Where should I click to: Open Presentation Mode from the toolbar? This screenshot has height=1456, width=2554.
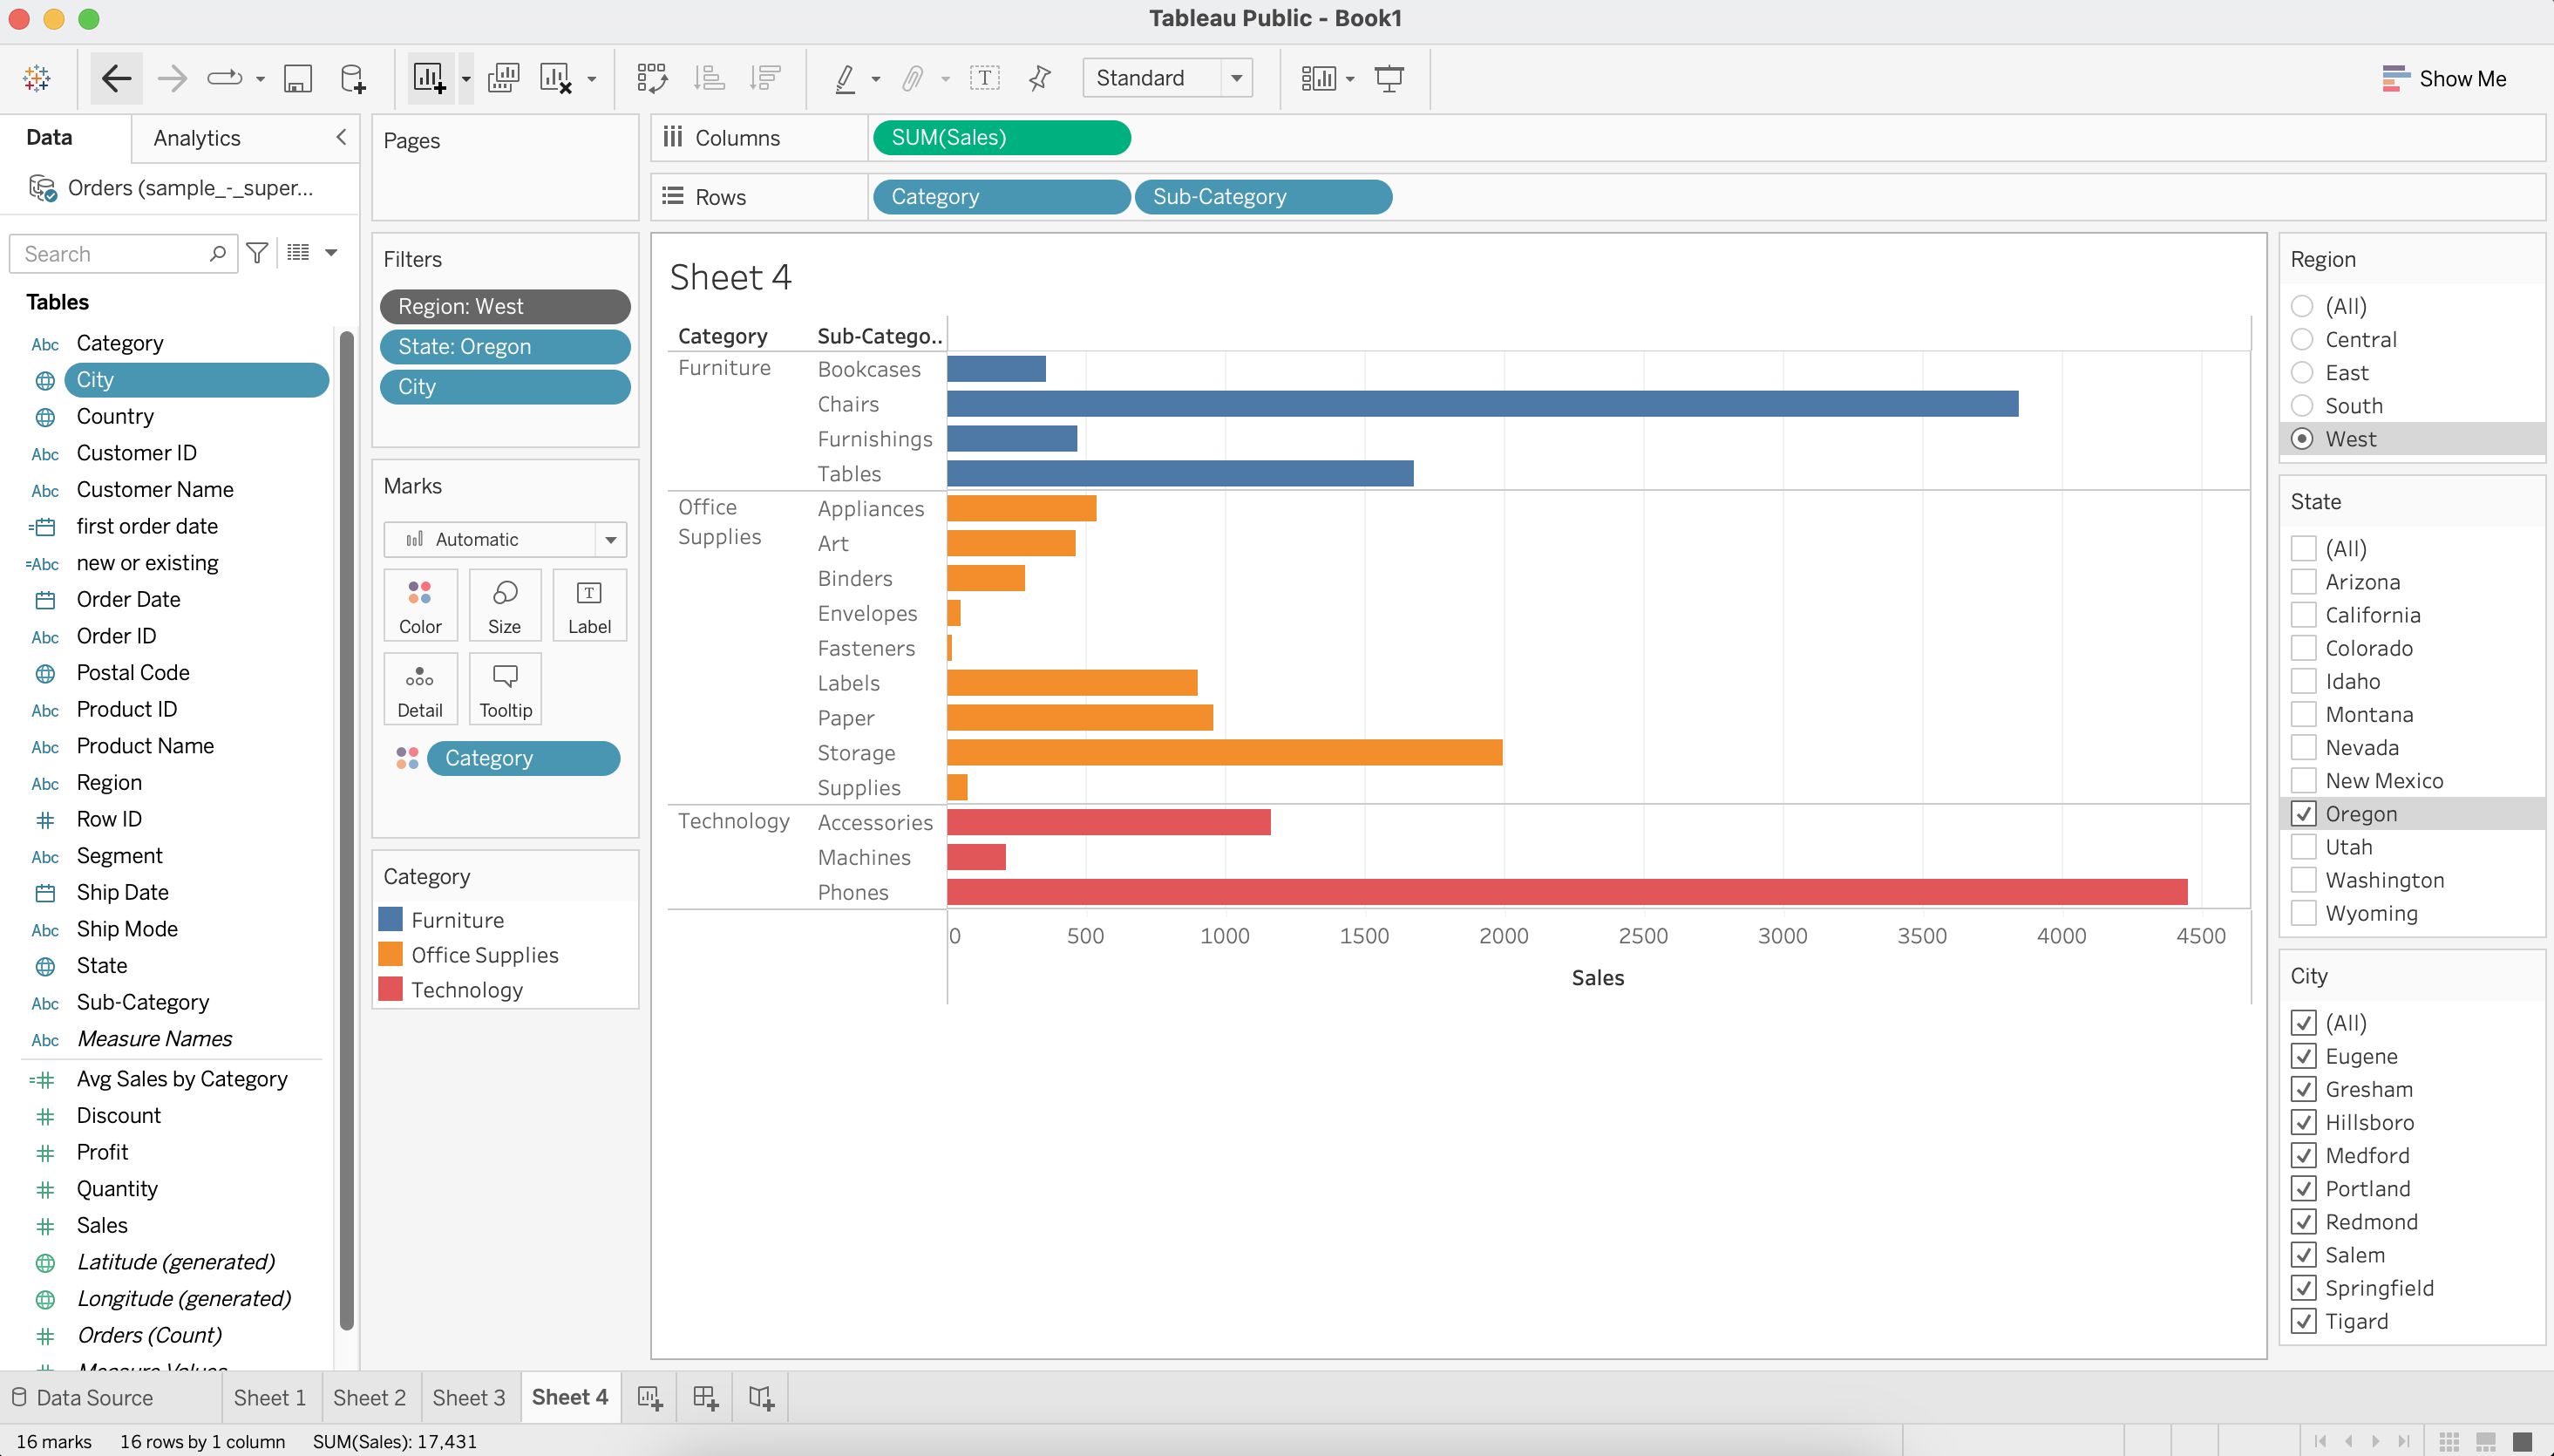(x=1389, y=78)
